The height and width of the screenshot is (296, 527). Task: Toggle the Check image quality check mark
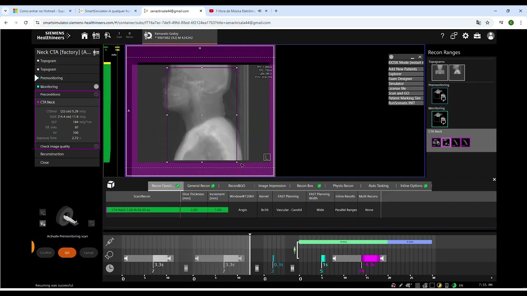[96, 146]
